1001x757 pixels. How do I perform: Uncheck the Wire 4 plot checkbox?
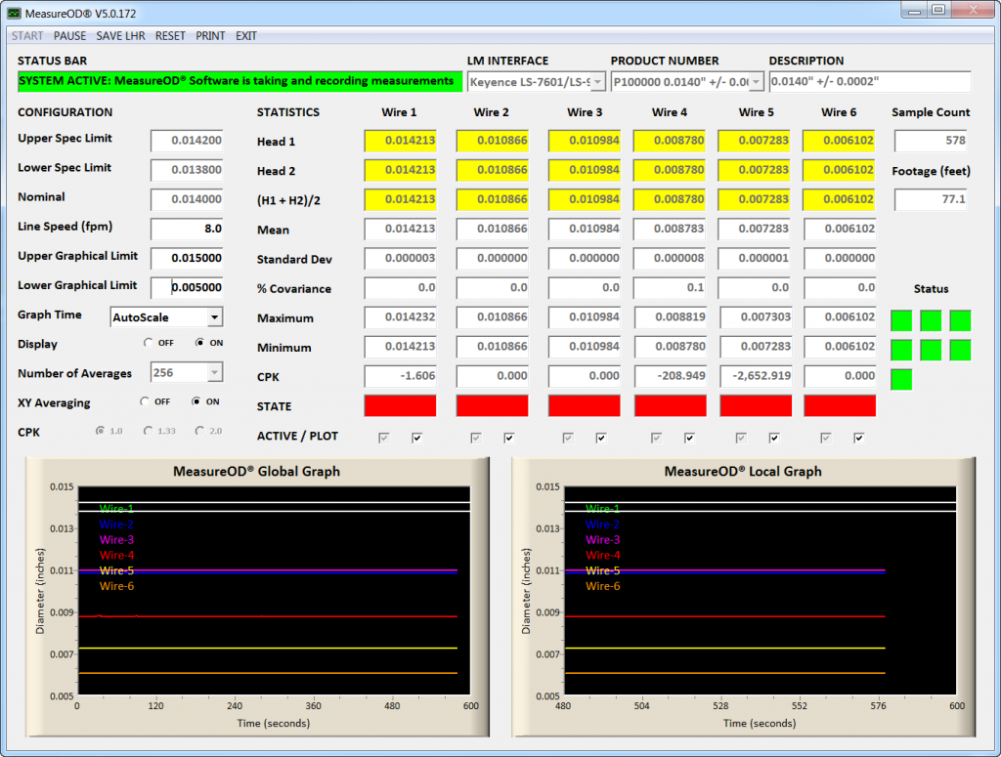pos(689,438)
